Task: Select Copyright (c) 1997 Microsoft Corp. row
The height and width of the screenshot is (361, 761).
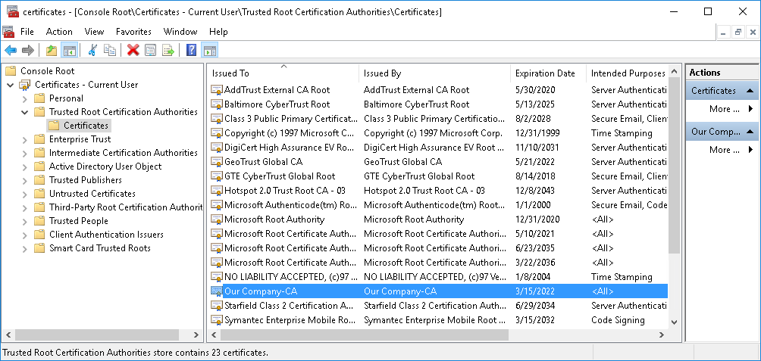Action: click(x=439, y=133)
